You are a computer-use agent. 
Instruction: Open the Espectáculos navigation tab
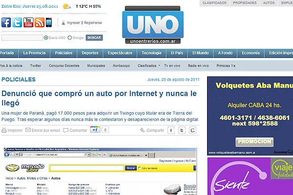pos(120,53)
